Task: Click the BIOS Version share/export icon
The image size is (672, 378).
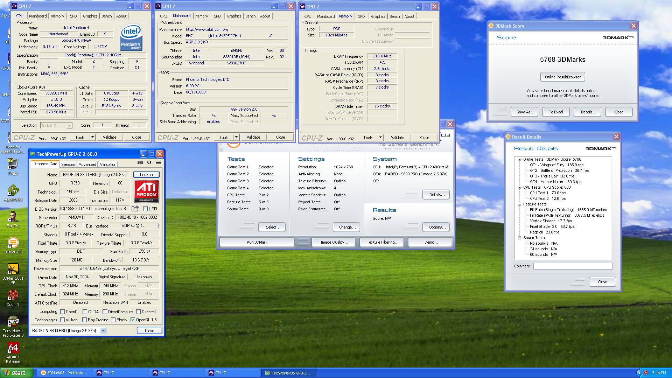Action: [x=135, y=209]
